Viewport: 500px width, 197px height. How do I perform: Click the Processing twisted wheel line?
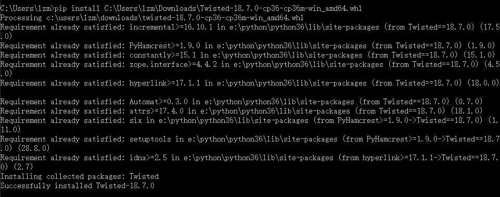click(152, 18)
